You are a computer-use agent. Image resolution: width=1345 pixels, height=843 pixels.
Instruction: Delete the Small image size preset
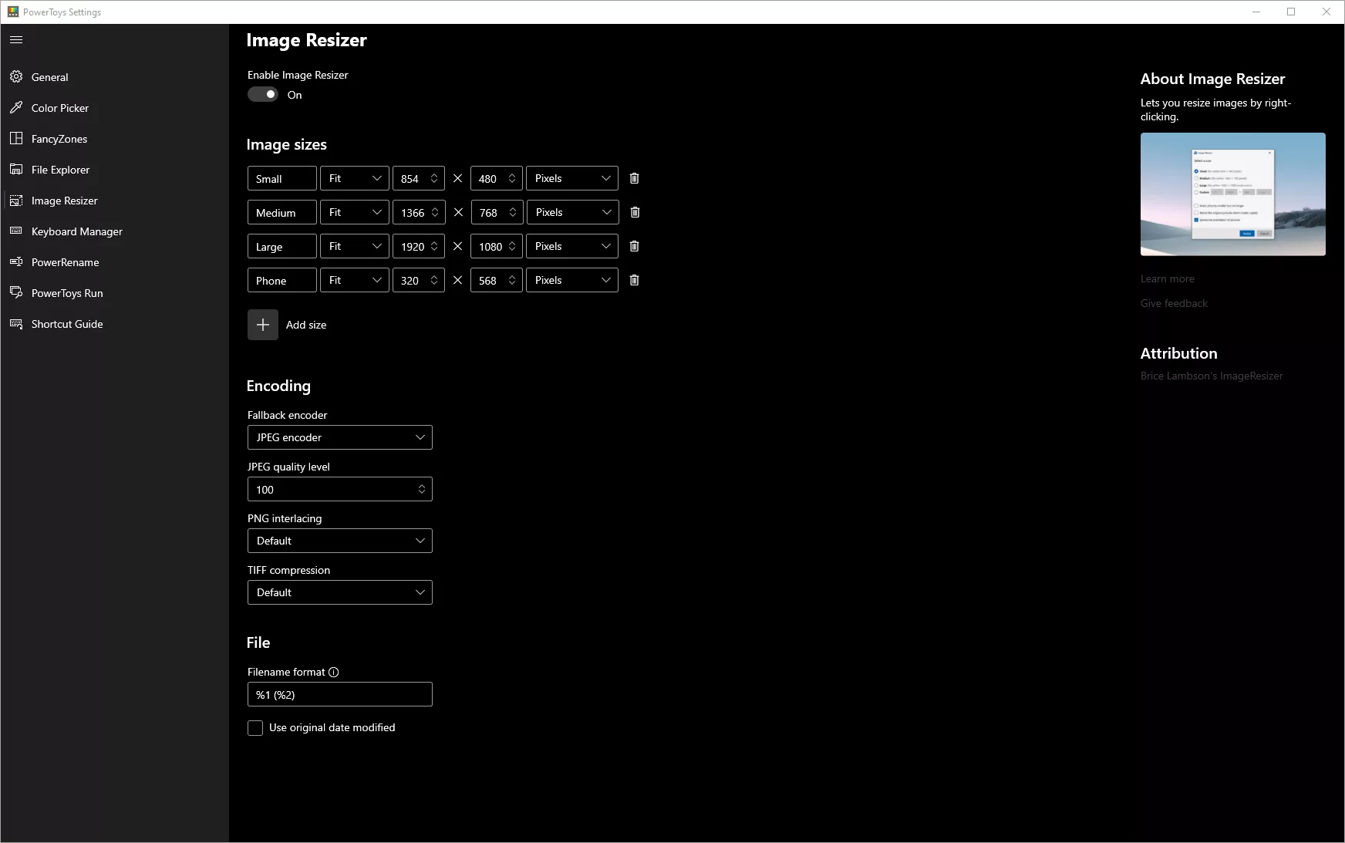pos(634,178)
